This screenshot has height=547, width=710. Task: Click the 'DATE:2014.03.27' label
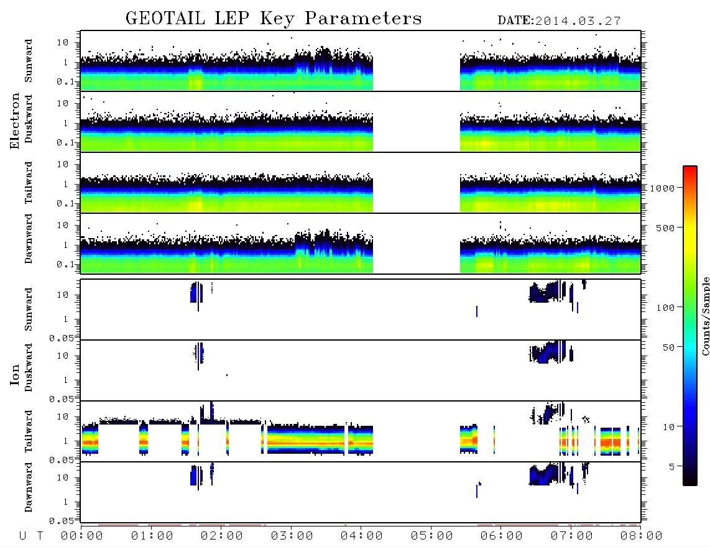click(x=559, y=21)
